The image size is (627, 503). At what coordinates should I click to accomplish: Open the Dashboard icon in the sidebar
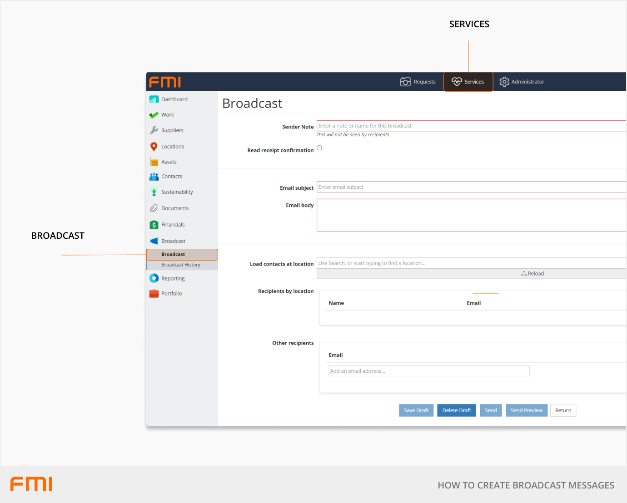[154, 99]
